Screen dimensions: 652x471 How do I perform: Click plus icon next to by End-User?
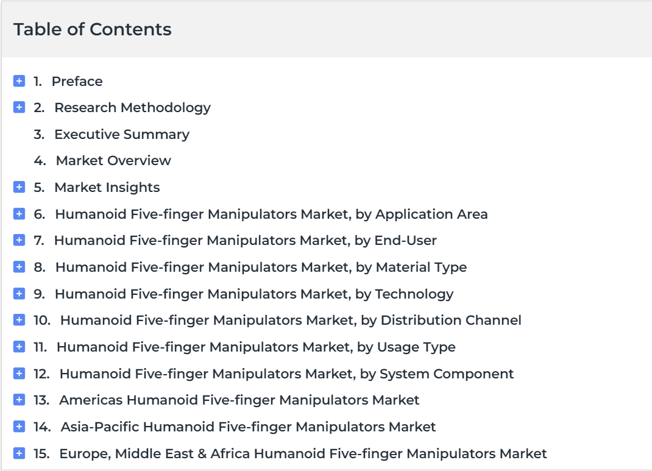click(19, 240)
